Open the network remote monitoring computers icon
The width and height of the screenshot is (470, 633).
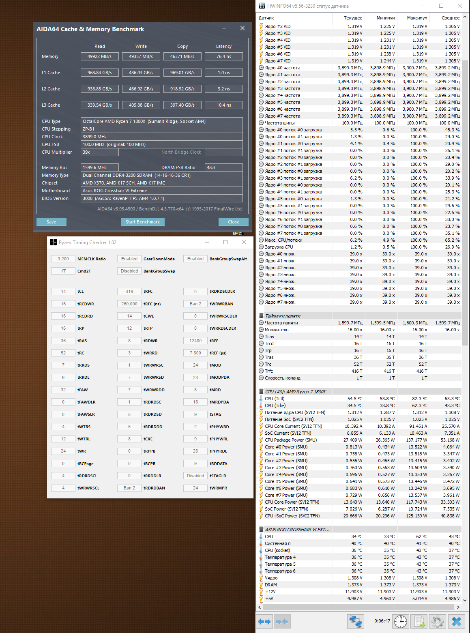click(x=356, y=621)
